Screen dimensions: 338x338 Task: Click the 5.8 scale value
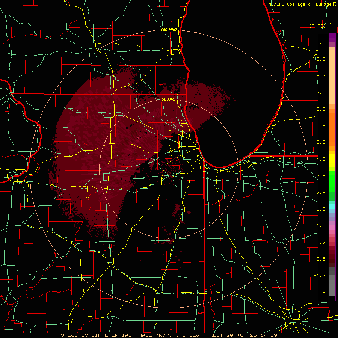321,126
